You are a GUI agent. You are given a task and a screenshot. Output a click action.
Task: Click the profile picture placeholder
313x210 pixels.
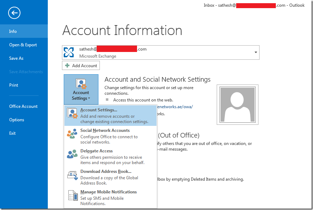tap(238, 105)
